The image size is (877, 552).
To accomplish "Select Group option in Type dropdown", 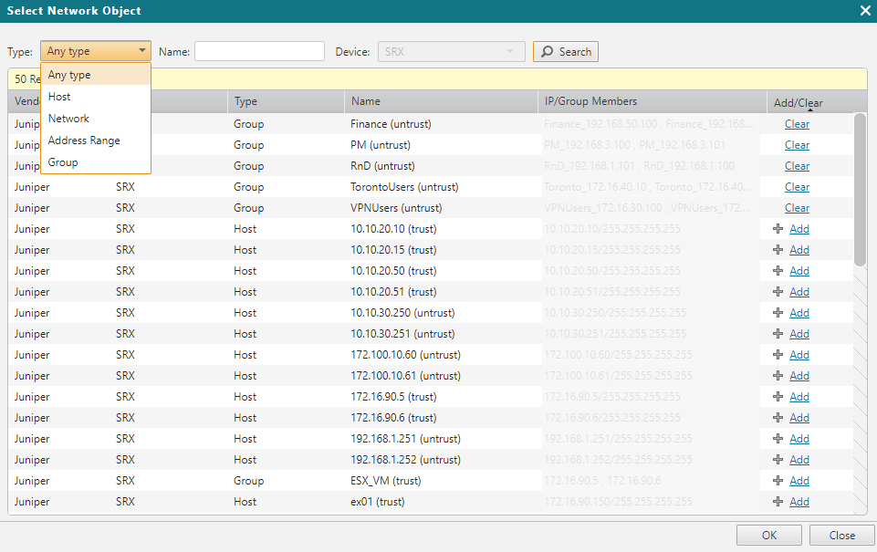I will (x=63, y=162).
